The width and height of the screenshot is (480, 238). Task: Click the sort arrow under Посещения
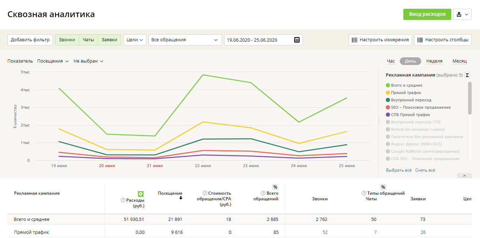[x=181, y=198]
